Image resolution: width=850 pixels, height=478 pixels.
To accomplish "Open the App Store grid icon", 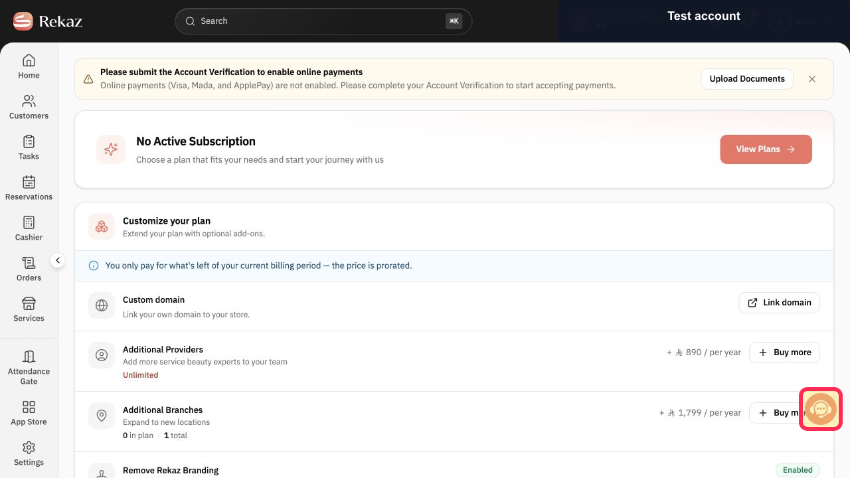I will click(29, 407).
